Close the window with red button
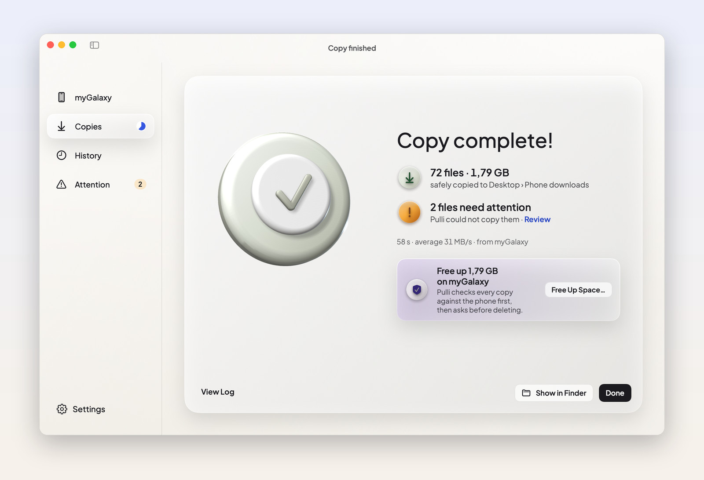704x480 pixels. pyautogui.click(x=51, y=45)
